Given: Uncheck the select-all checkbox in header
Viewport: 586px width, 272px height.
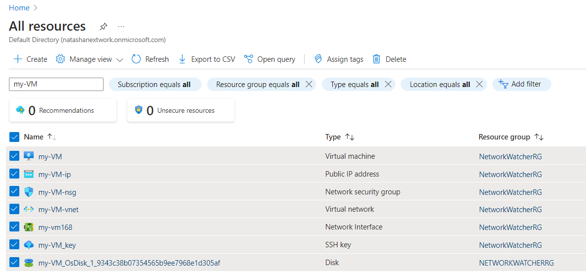Looking at the screenshot, I should [x=14, y=137].
